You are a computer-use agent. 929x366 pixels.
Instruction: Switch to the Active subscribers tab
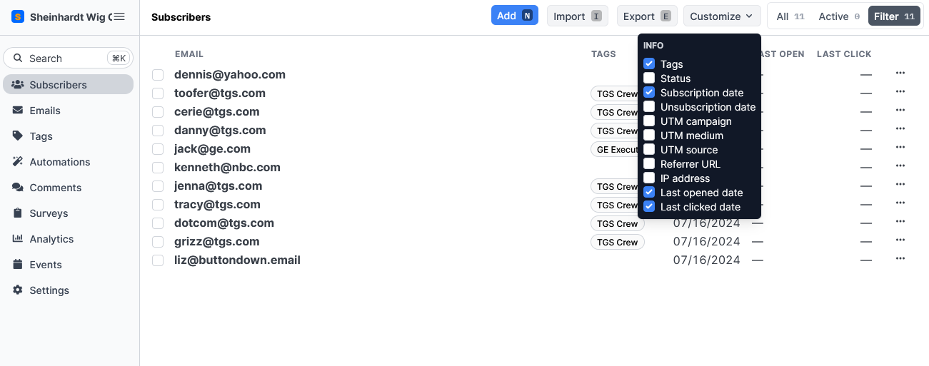(838, 16)
